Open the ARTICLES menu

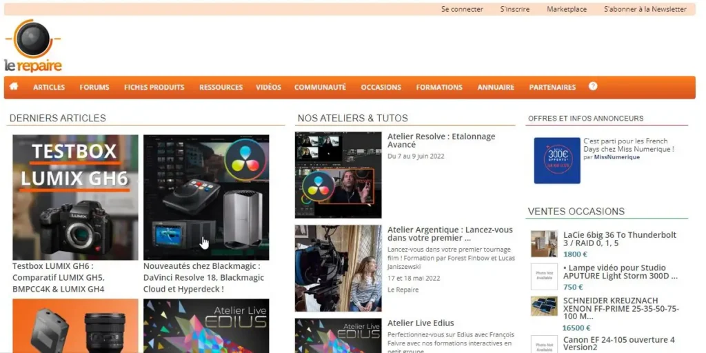(x=49, y=88)
